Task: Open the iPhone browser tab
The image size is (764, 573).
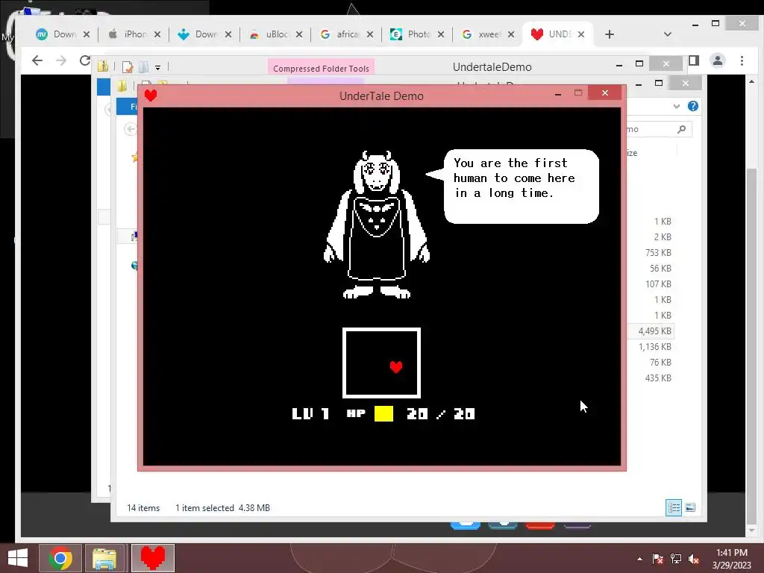Action: (x=134, y=34)
